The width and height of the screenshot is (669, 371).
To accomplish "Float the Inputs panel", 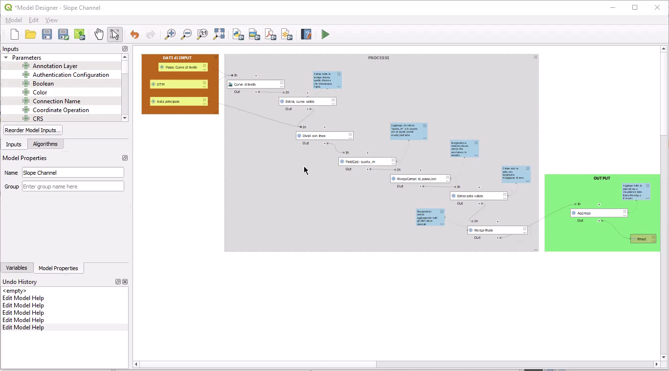I will click(125, 49).
